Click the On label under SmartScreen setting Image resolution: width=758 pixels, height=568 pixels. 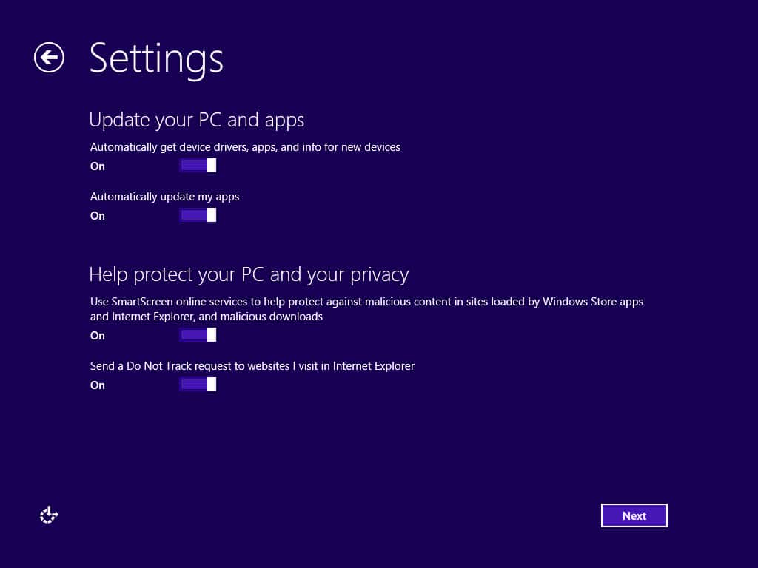point(98,336)
